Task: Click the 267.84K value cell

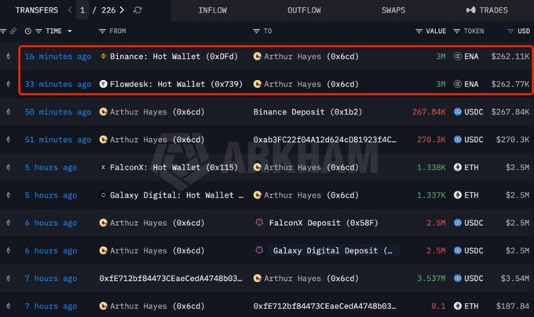Action: point(429,112)
